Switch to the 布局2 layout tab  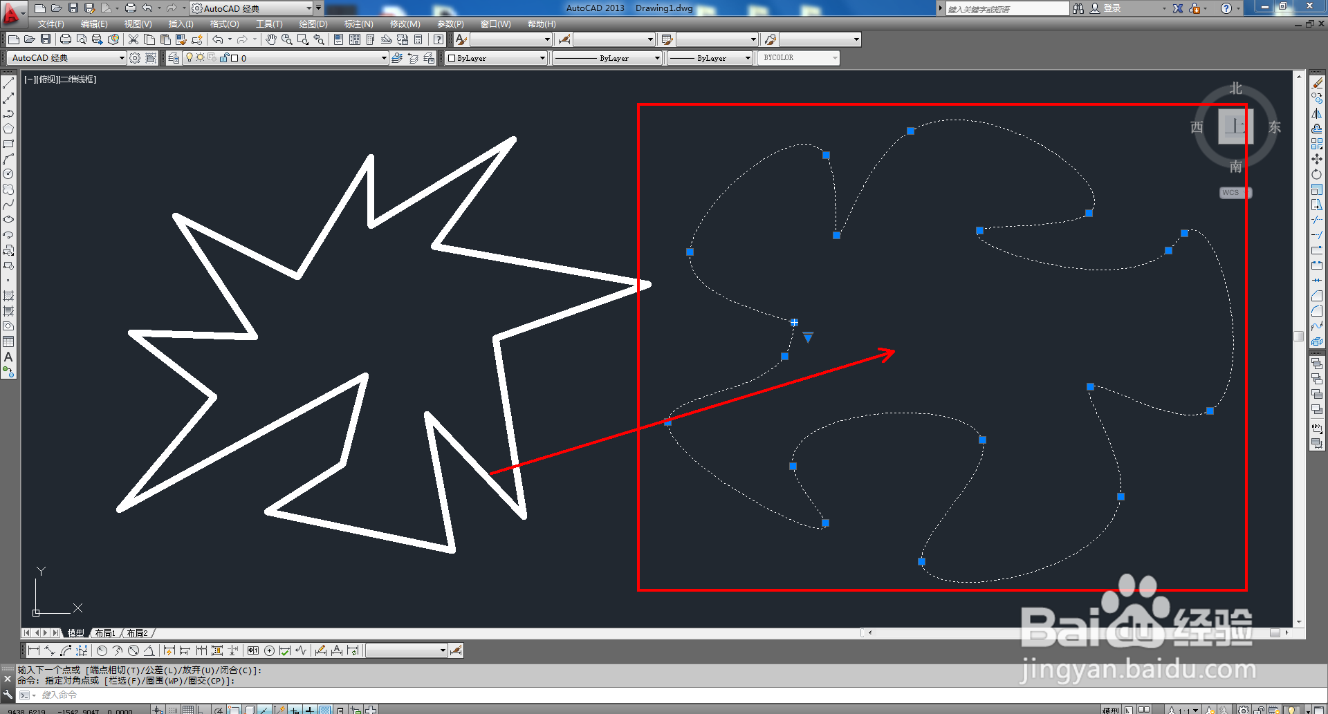click(137, 633)
